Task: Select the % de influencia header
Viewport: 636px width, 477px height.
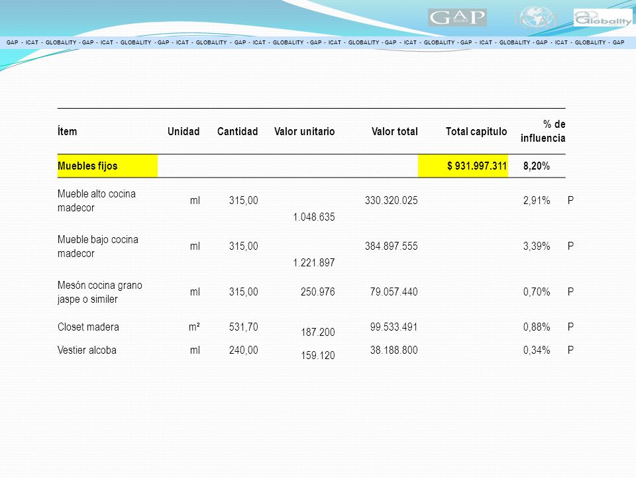Action: [x=543, y=131]
